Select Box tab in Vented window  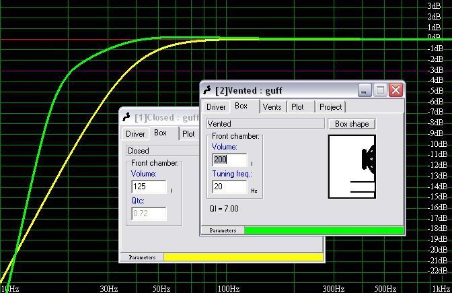pos(241,106)
